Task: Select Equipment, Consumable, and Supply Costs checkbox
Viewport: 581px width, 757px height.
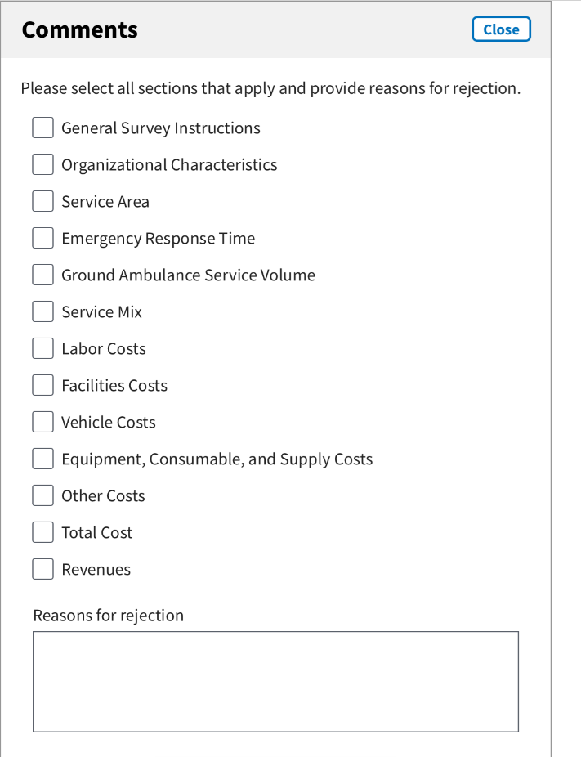Action: (x=43, y=459)
